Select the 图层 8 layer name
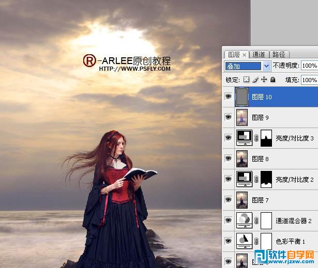Image resolution: width=318 pixels, height=268 pixels. [x=260, y=159]
